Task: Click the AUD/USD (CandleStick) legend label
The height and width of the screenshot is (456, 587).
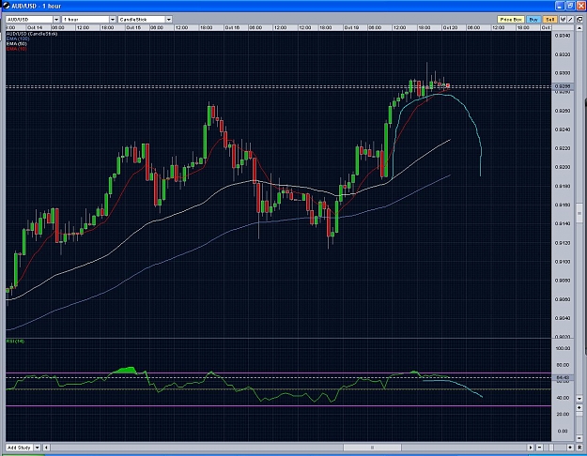Action: click(32, 34)
